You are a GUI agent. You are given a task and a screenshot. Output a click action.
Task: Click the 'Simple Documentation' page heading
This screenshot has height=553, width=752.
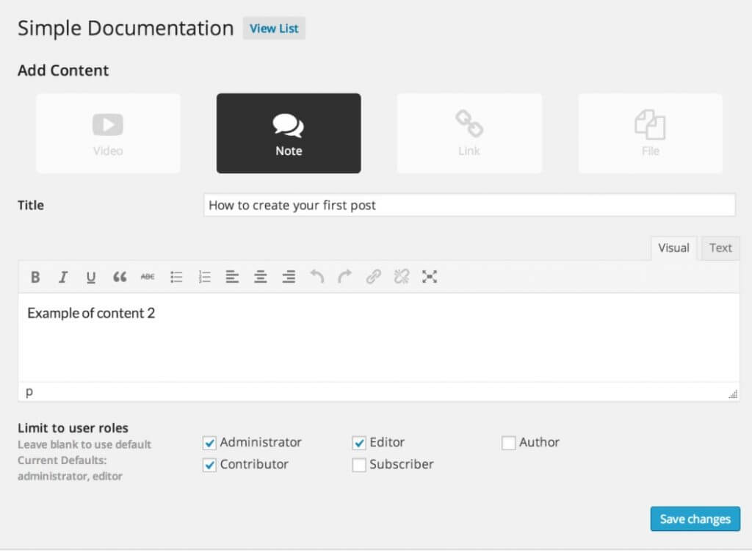126,29
